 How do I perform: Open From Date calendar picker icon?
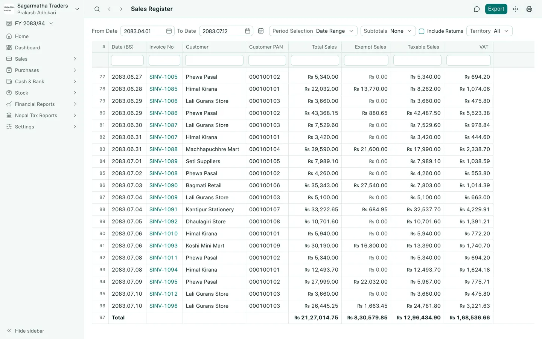click(x=169, y=31)
